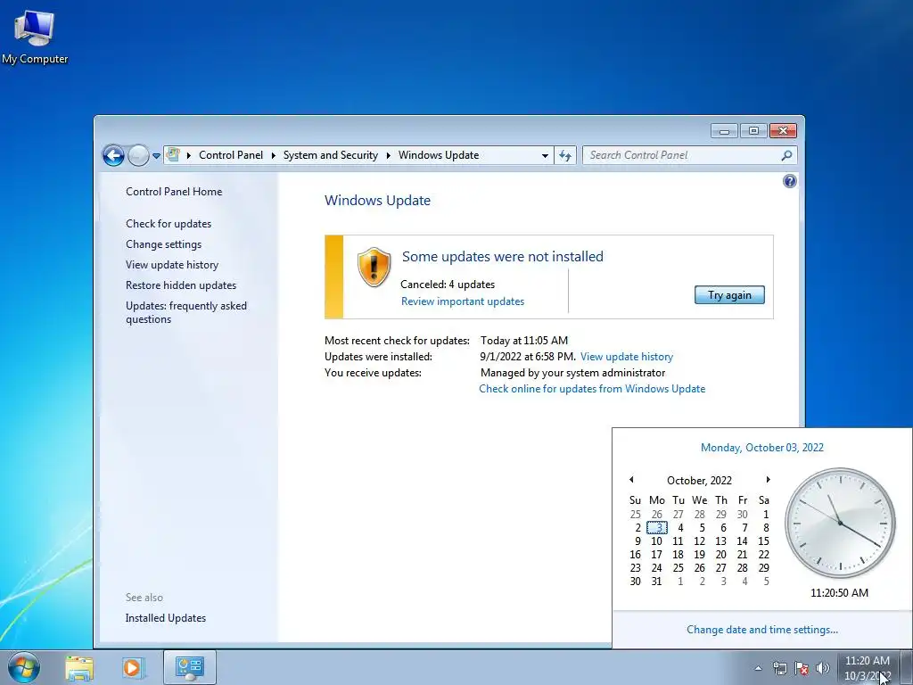Go to next month in calendar
913x685 pixels.
[x=768, y=479]
